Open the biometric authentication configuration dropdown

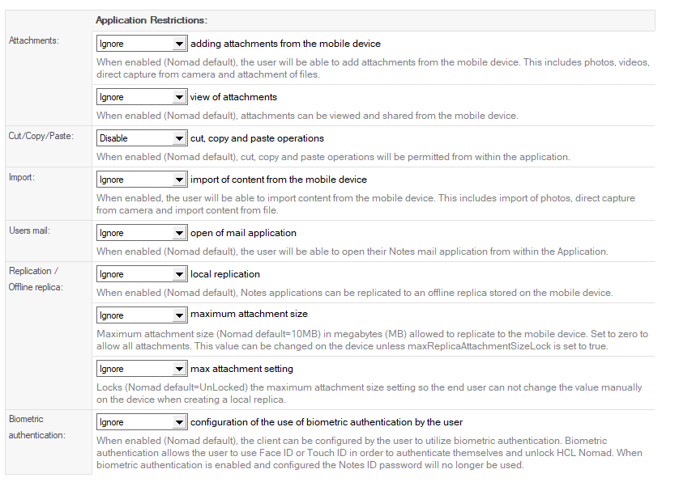click(x=142, y=422)
